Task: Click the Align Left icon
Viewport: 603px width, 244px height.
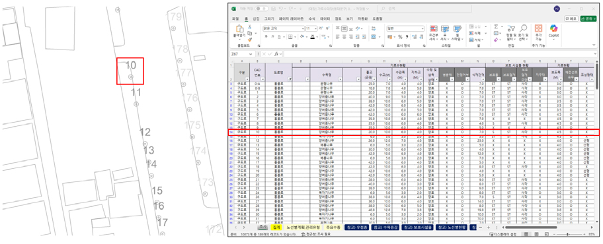Action: (337, 37)
